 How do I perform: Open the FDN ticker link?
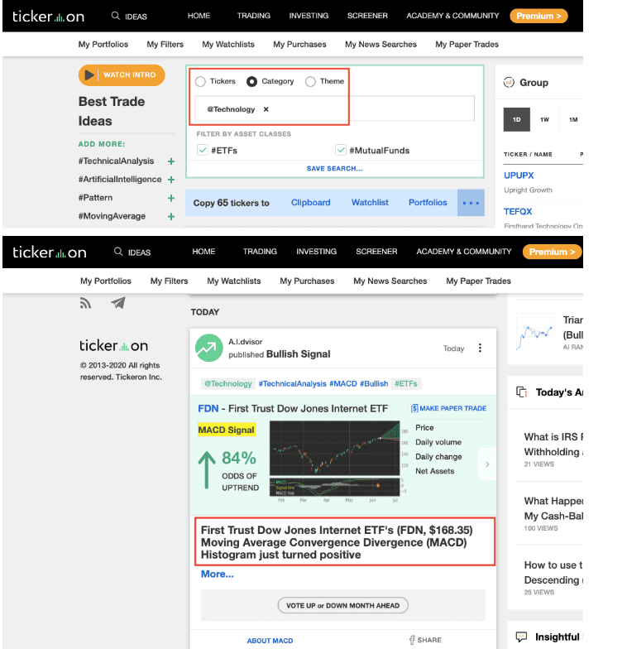point(208,409)
